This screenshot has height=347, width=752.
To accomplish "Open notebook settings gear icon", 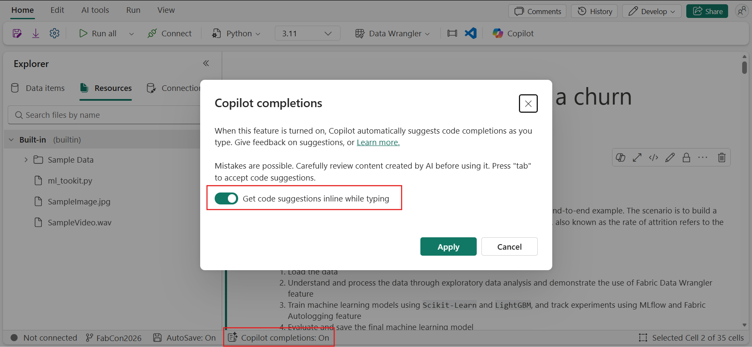I will (x=55, y=33).
